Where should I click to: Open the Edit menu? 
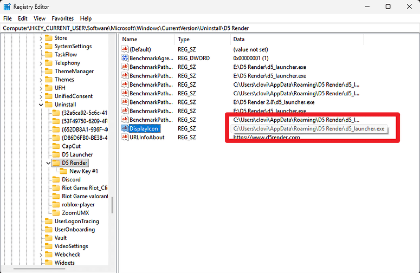click(23, 18)
